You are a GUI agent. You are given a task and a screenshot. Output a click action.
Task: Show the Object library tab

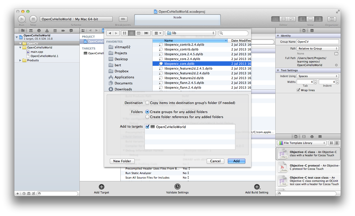[x=312, y=137]
